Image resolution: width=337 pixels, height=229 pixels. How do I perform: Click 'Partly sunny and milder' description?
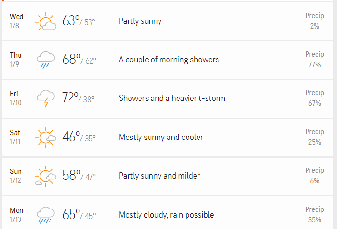click(159, 176)
